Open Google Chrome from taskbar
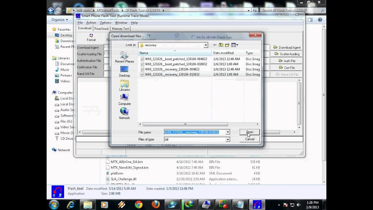 [x=139, y=205]
